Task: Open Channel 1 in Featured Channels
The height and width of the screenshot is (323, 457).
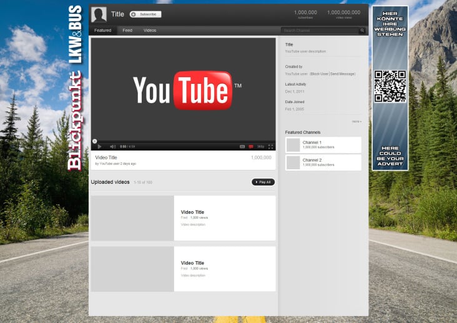Action: (x=323, y=145)
